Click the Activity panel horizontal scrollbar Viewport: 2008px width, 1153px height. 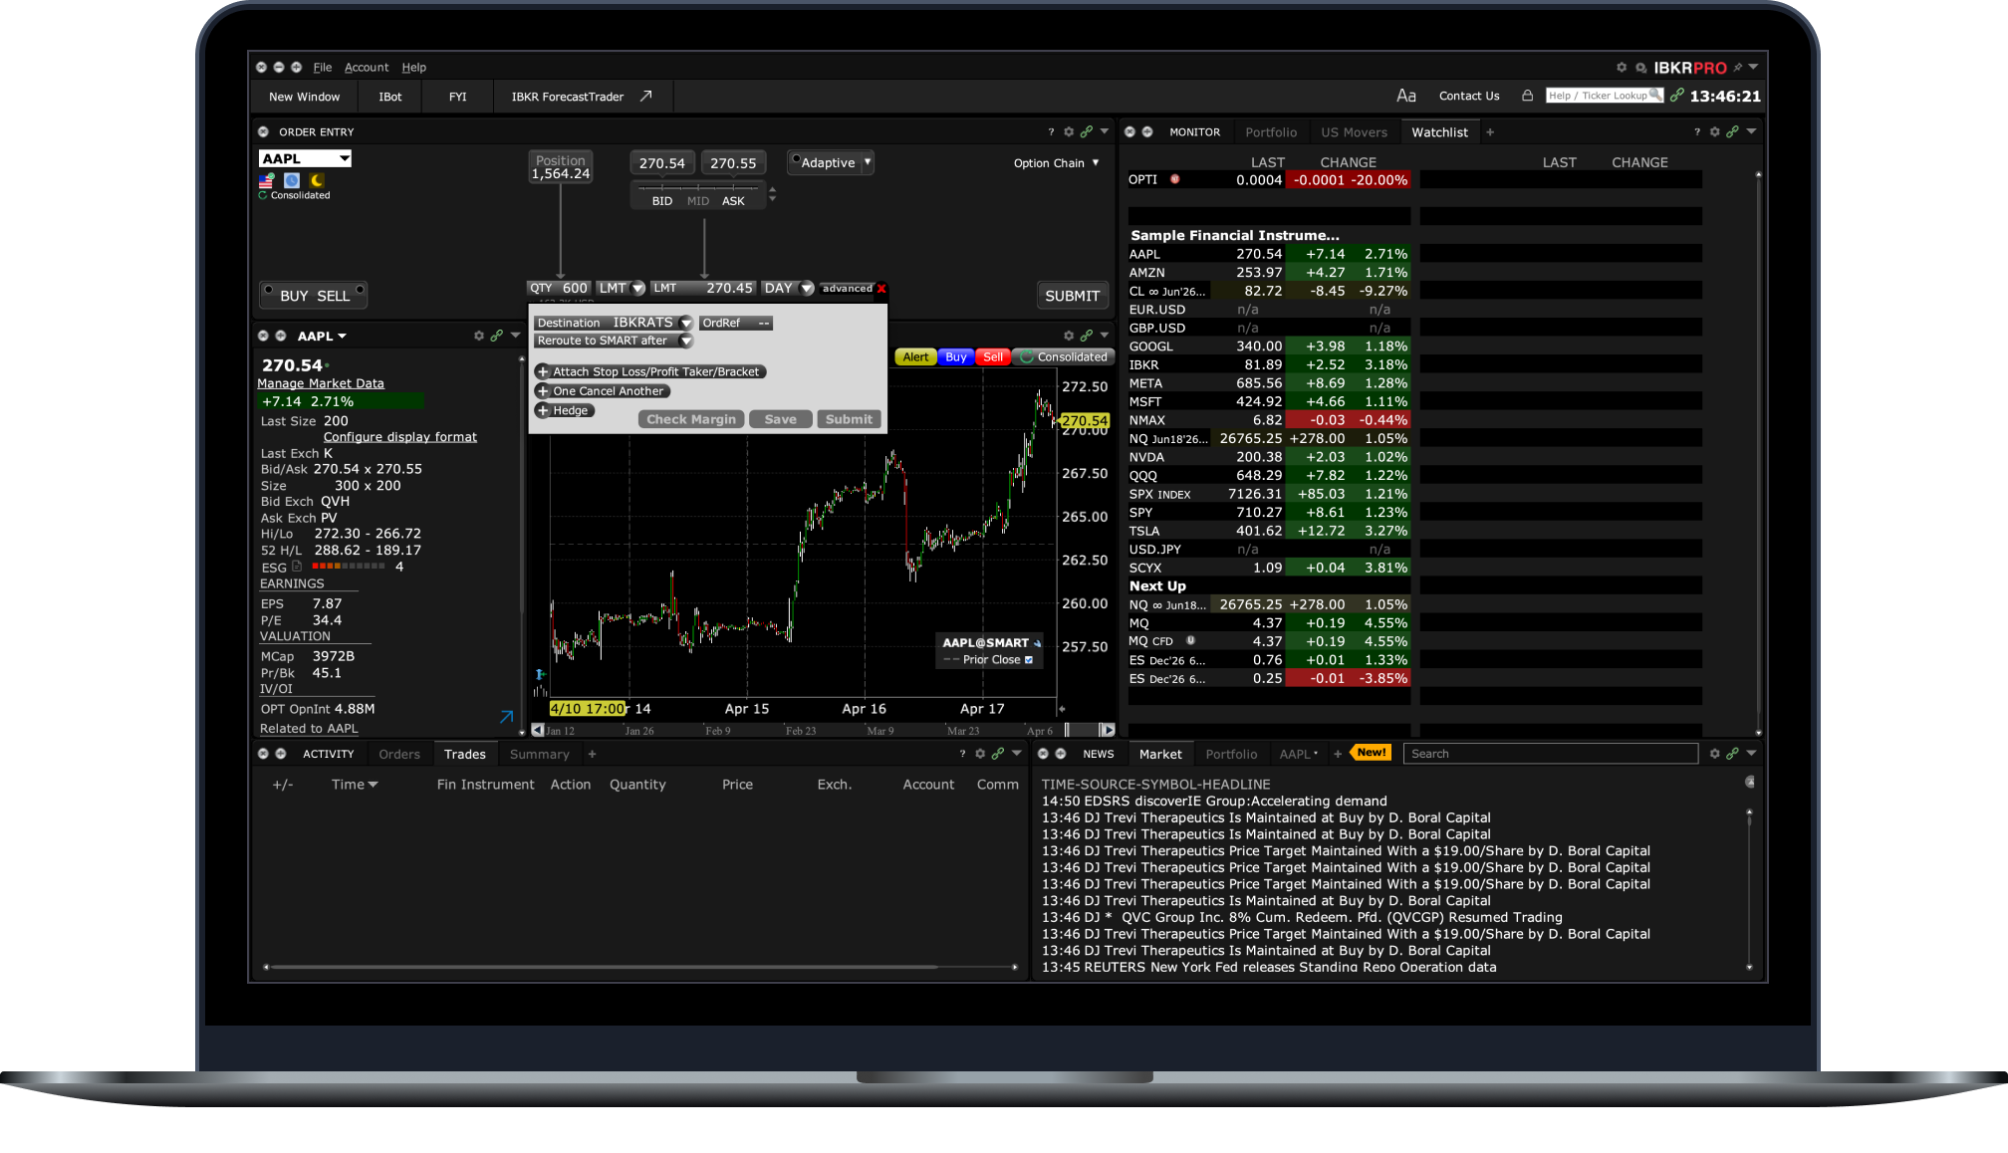coord(605,967)
